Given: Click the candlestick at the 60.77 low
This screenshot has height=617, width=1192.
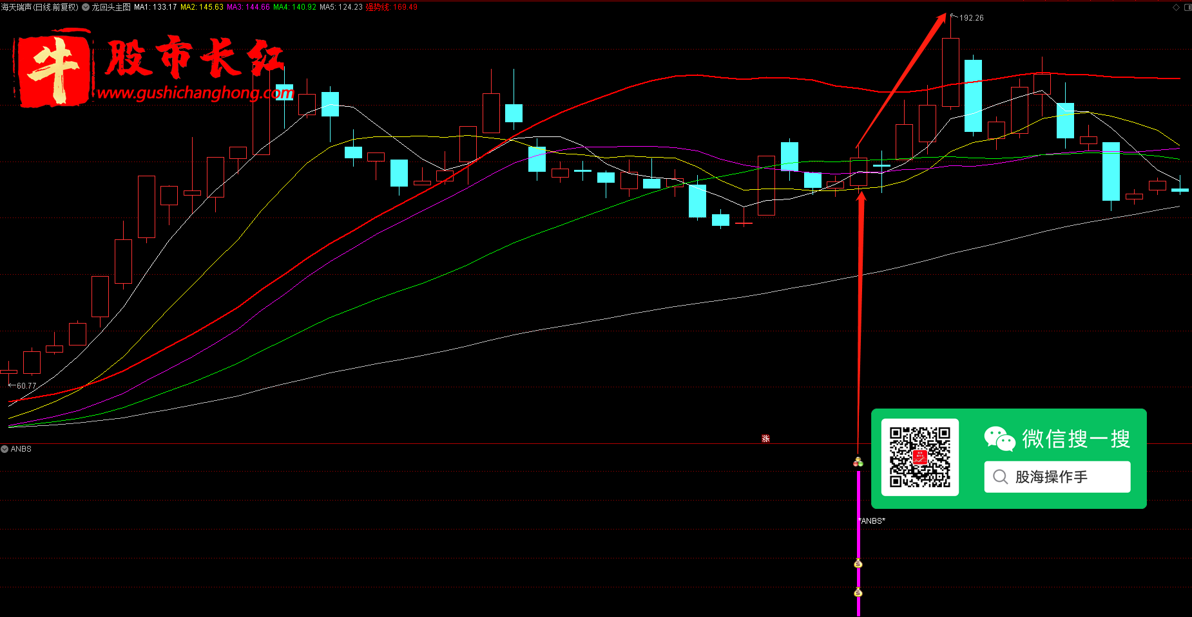Looking at the screenshot, I should (x=8, y=371).
